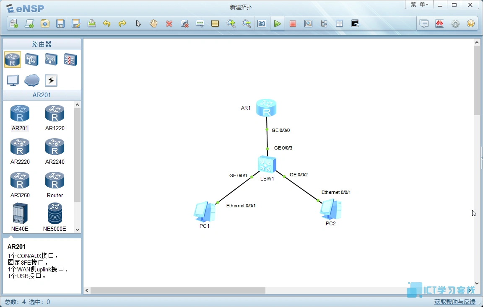
Task: Select the connection cable category
Action: point(51,80)
